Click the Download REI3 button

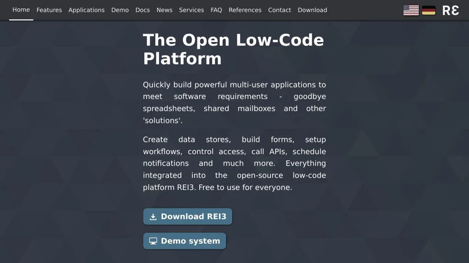pyautogui.click(x=188, y=216)
